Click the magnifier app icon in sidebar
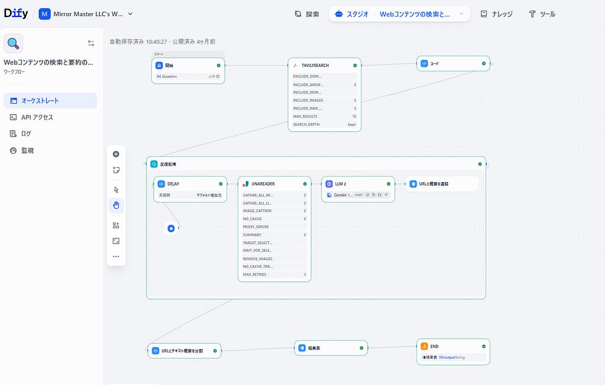This screenshot has width=605, height=385. [14, 43]
